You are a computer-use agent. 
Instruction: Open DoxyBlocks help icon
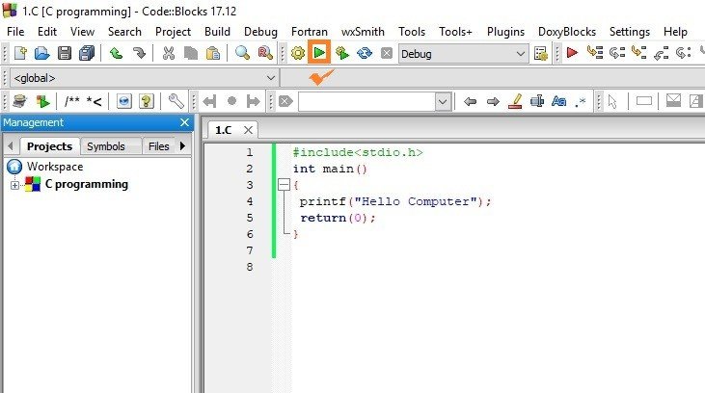147,101
